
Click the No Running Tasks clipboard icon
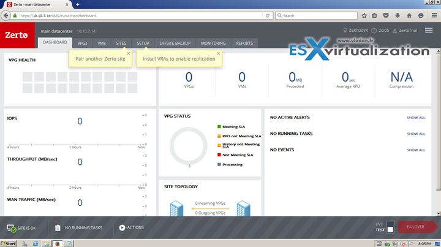pos(58,227)
